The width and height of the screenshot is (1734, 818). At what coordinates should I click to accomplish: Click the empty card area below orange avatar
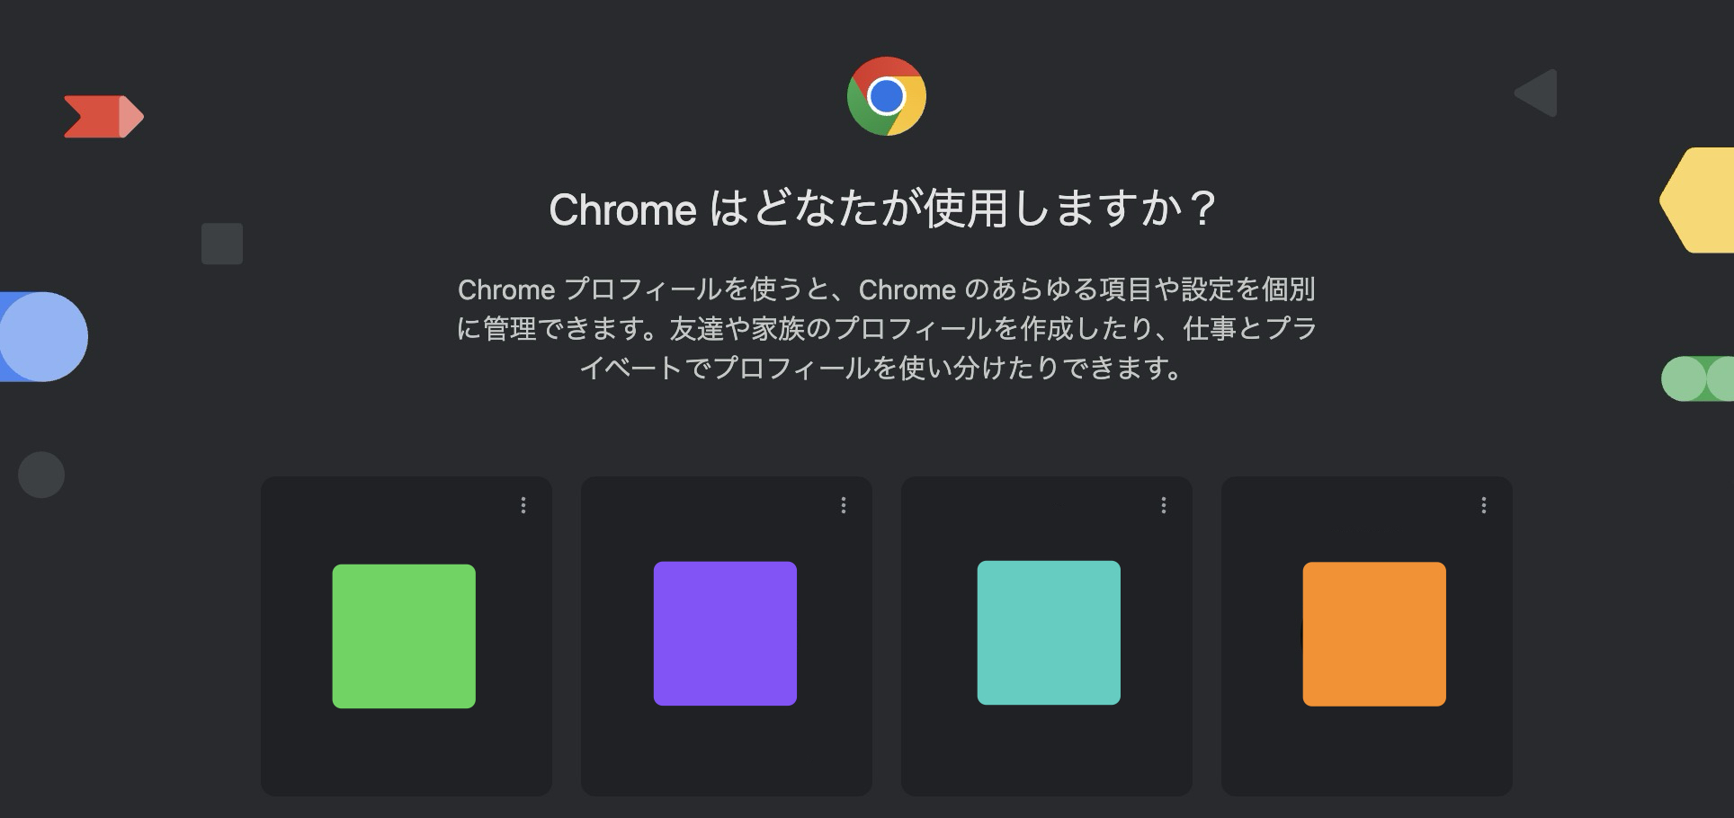click(1366, 753)
